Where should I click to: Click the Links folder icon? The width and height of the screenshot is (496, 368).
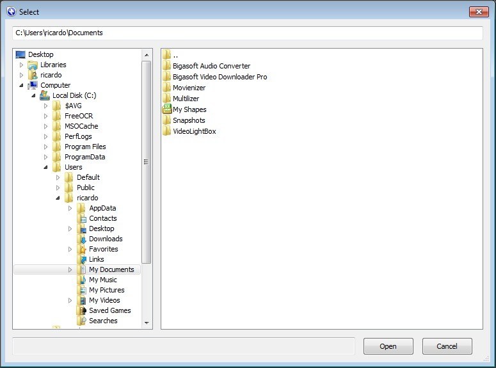pyautogui.click(x=82, y=259)
